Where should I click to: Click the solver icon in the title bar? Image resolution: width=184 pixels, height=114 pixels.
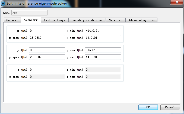tap(3, 4)
